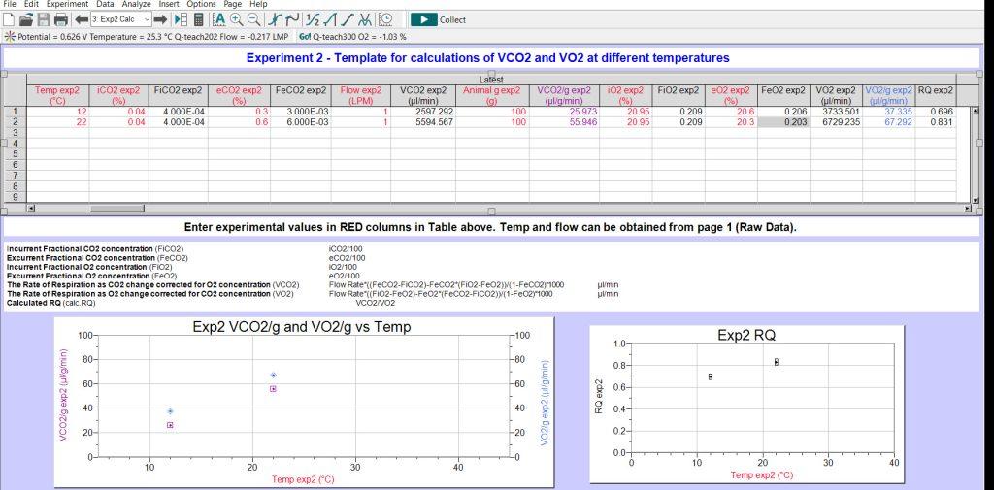Open the Insert menu
This screenshot has width=994, height=490.
coord(169,4)
